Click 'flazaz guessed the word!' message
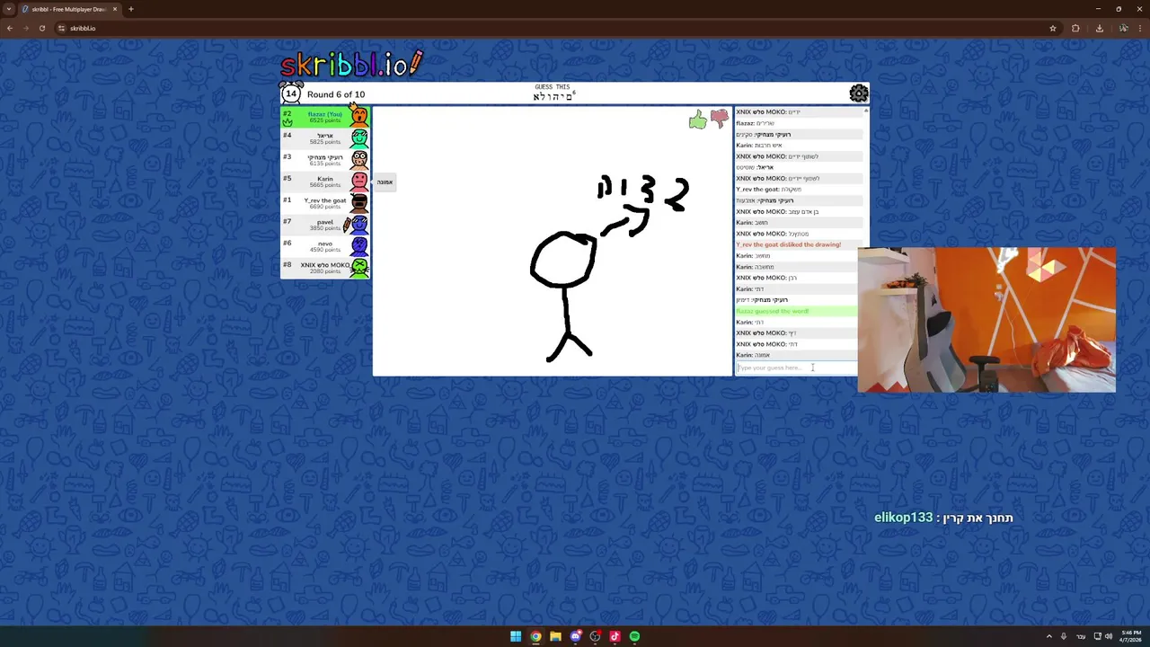1150x647 pixels. (x=773, y=311)
